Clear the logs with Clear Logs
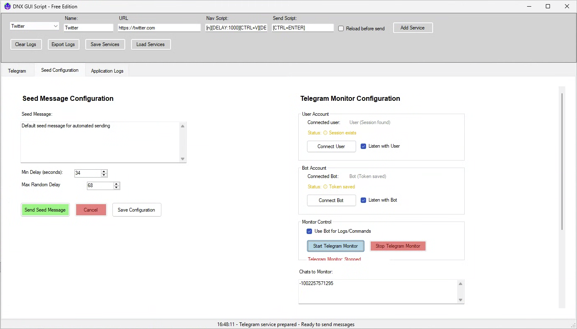 coord(26,44)
